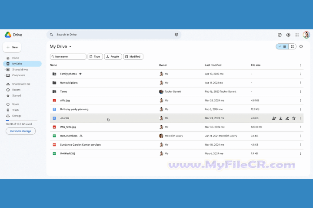The height and width of the screenshot is (208, 313).
Task: Rename the Journal file pencil icon
Action: click(x=287, y=118)
